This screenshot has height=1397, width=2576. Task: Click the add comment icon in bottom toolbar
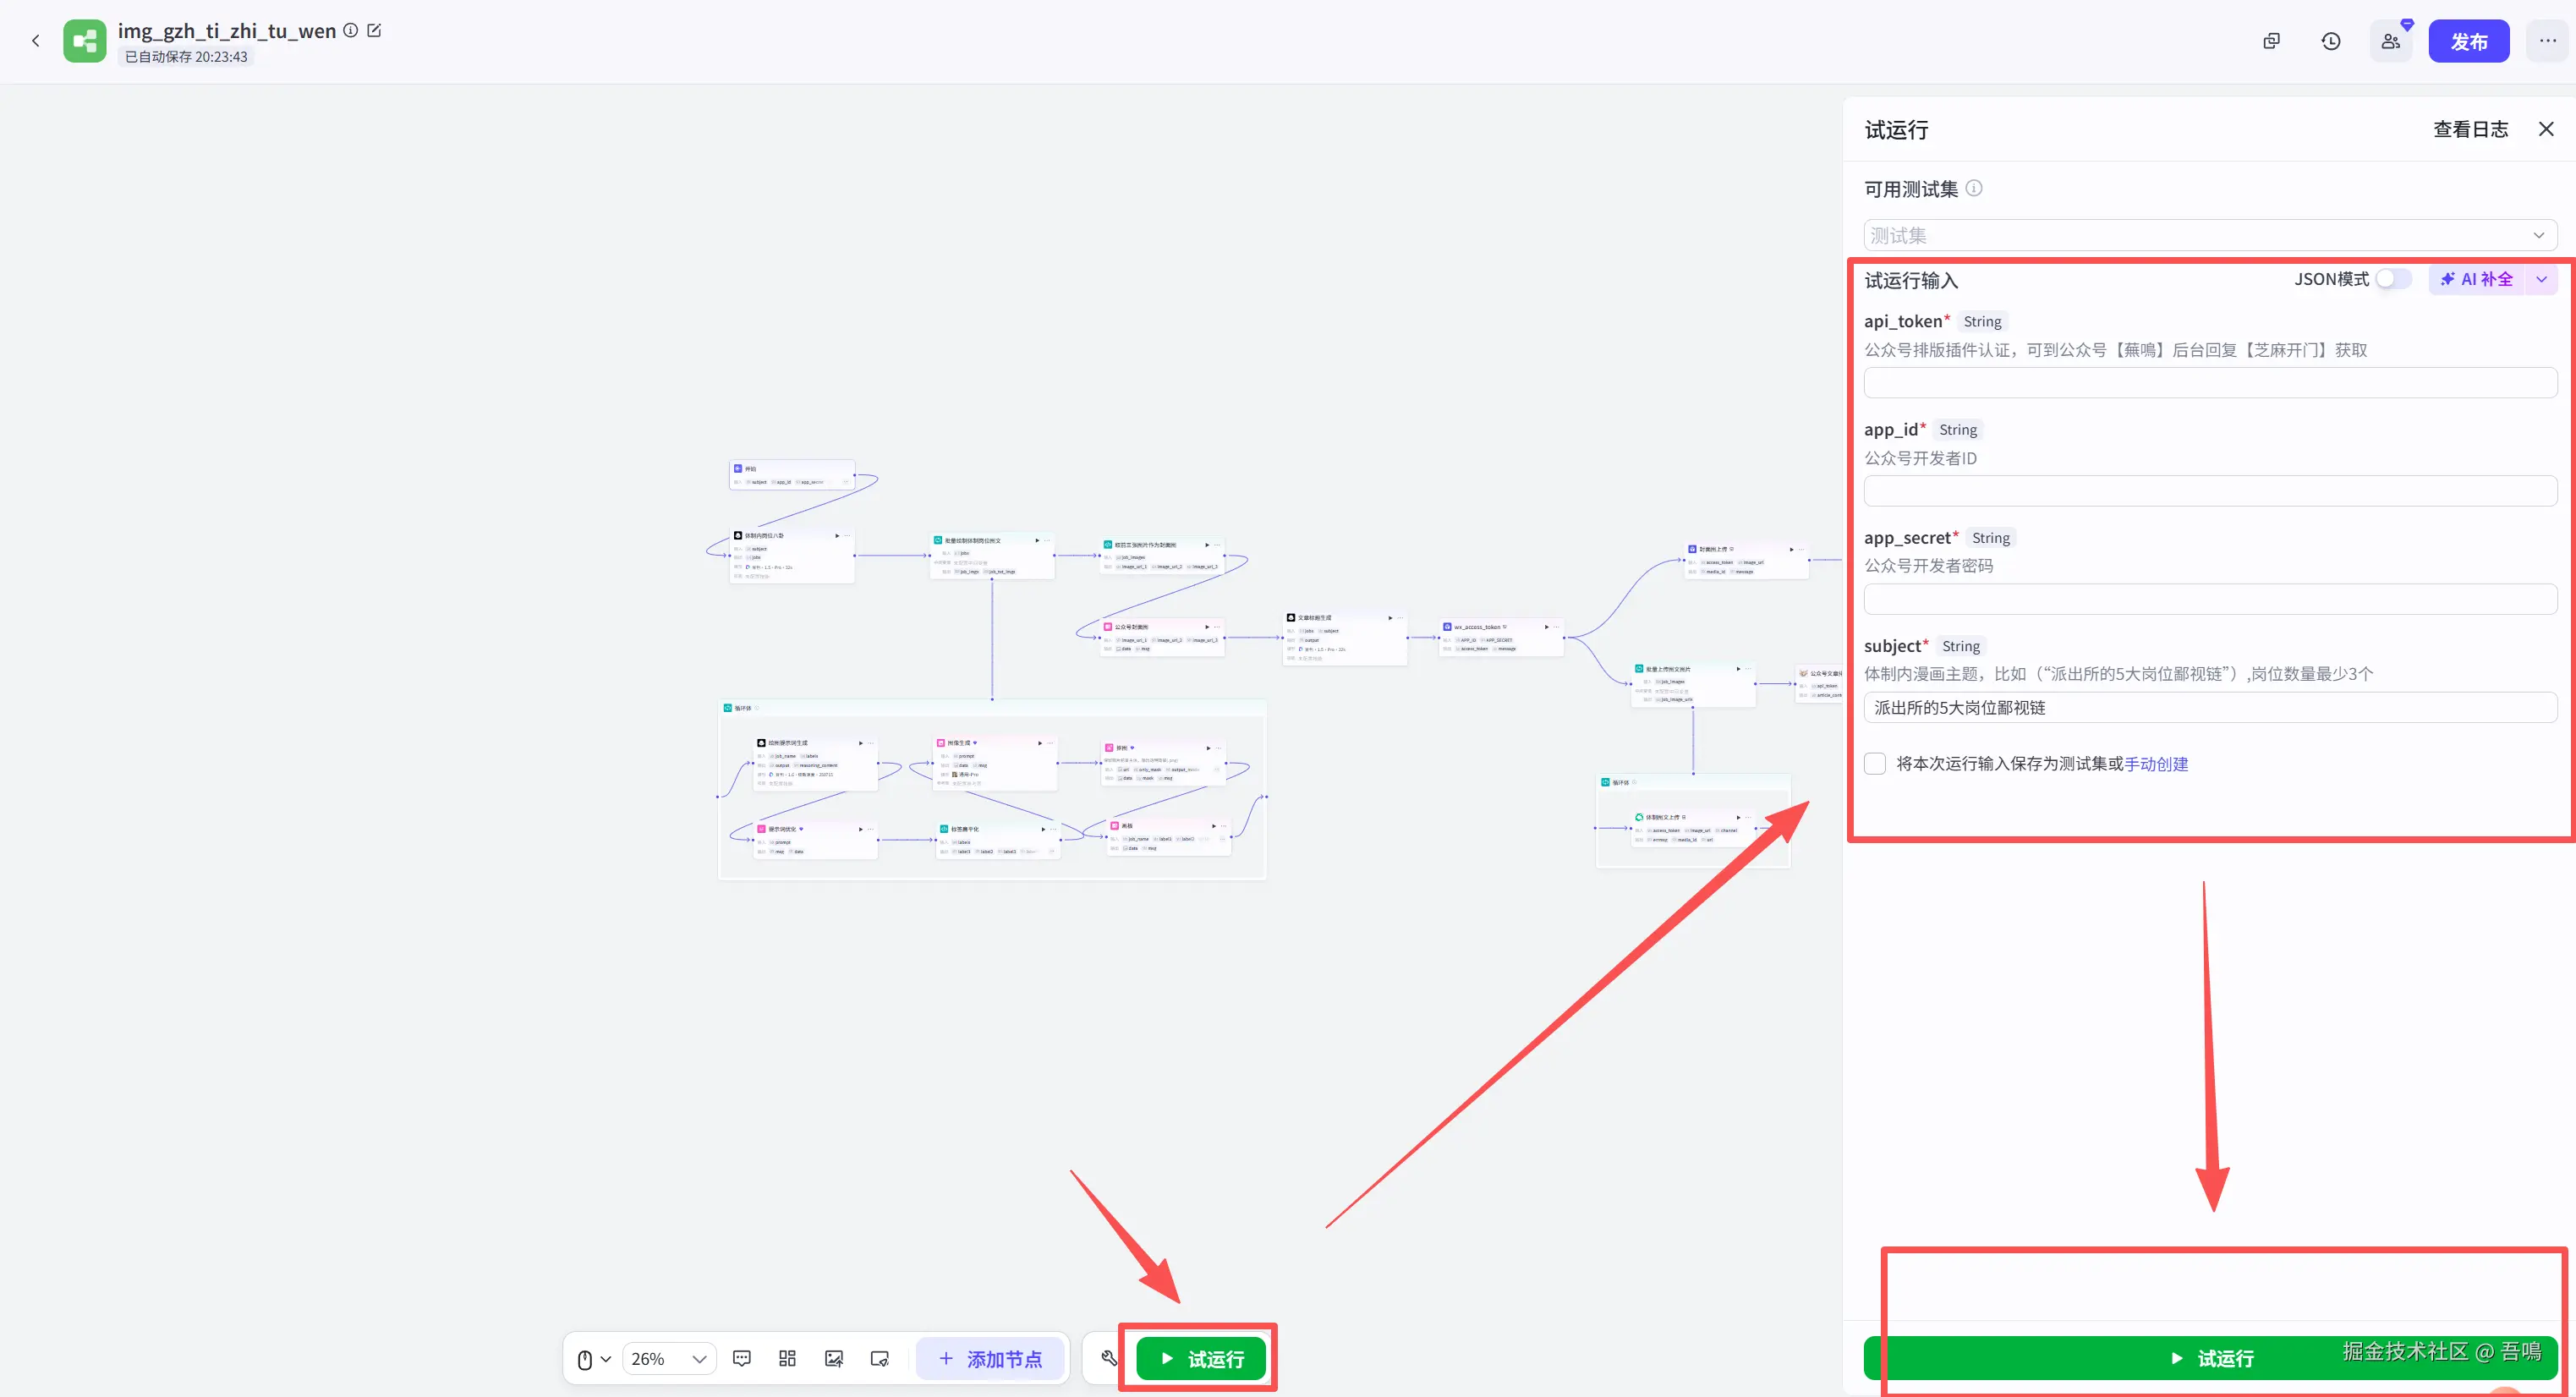click(741, 1358)
